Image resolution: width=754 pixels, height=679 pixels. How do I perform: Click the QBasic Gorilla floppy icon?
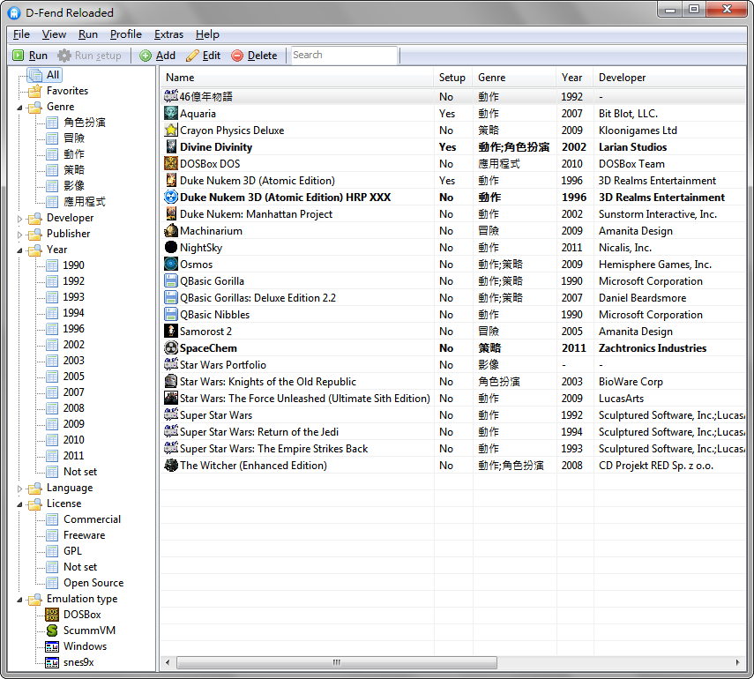pos(171,280)
